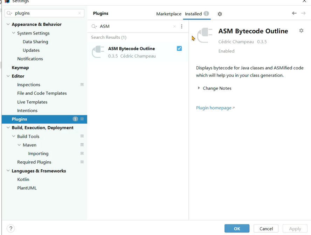Select the Installed tab
This screenshot has height=235, width=311.
[x=193, y=14]
